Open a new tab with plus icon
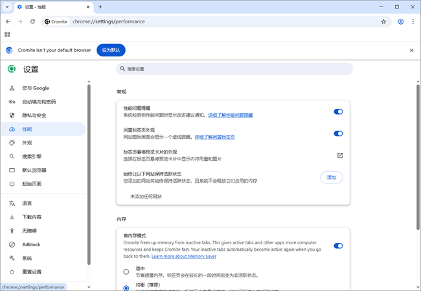 pyautogui.click(x=100, y=6)
